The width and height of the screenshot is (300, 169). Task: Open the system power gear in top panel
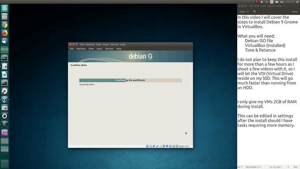tap(298, 2)
